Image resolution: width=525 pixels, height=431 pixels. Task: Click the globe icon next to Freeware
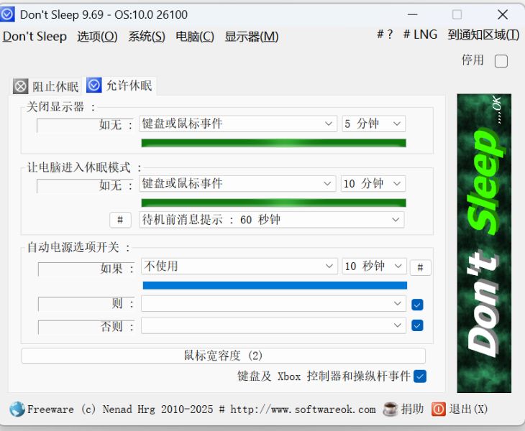[x=17, y=409]
